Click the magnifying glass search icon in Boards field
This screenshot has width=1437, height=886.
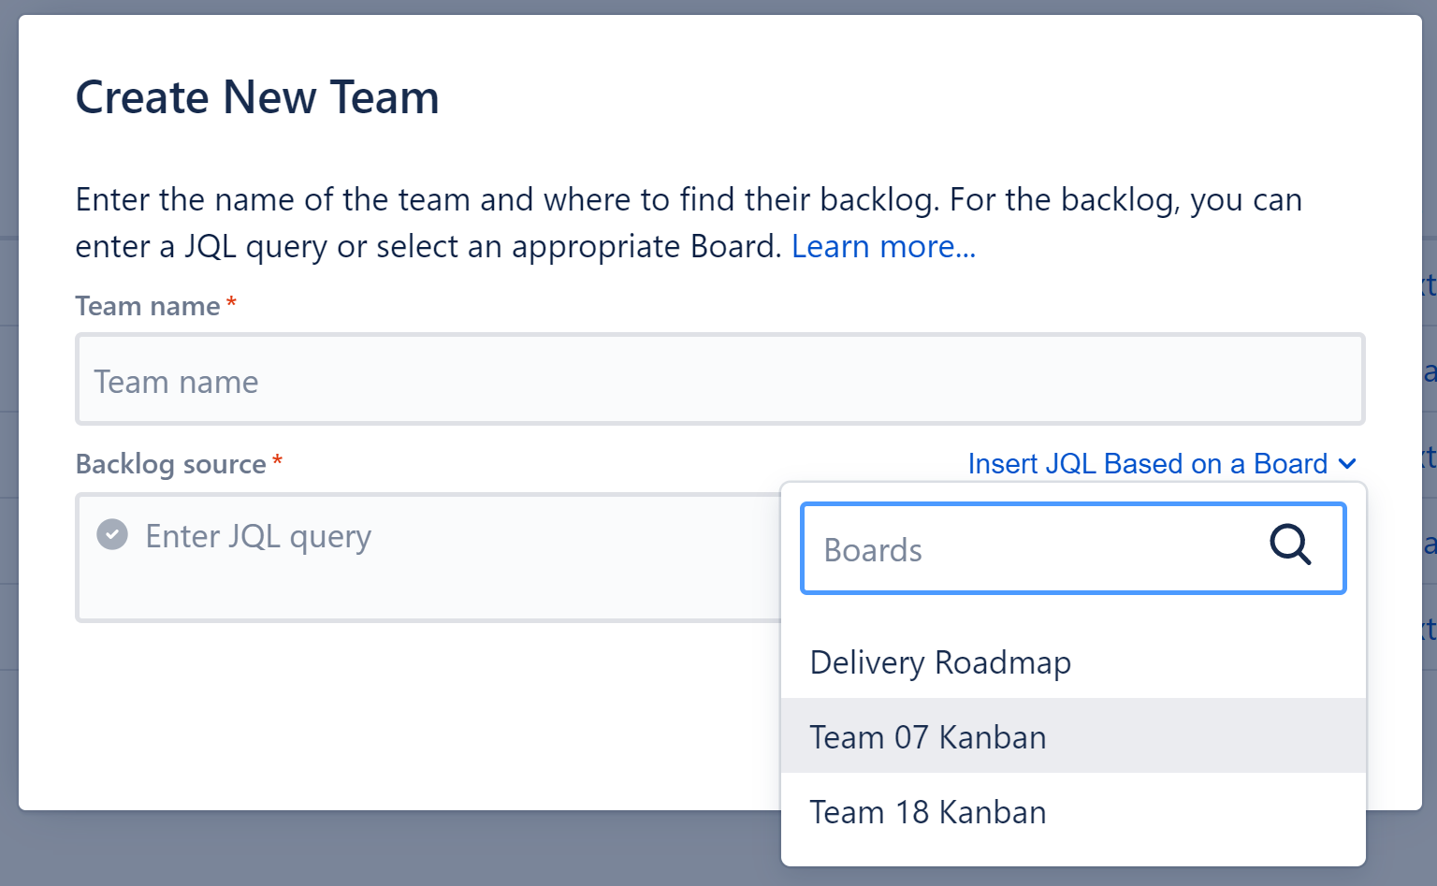click(x=1290, y=547)
